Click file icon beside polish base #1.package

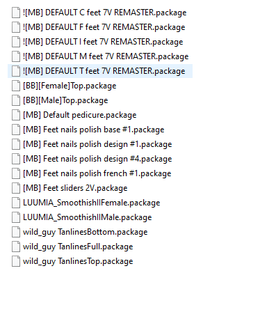(16, 130)
